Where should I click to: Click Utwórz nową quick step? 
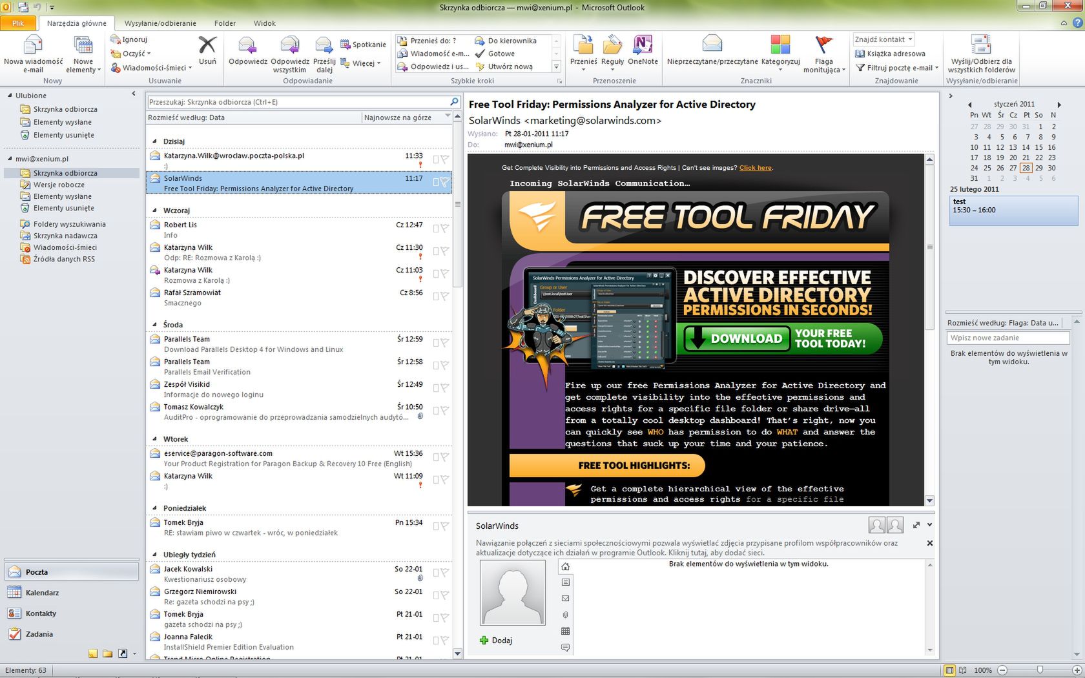click(504, 67)
